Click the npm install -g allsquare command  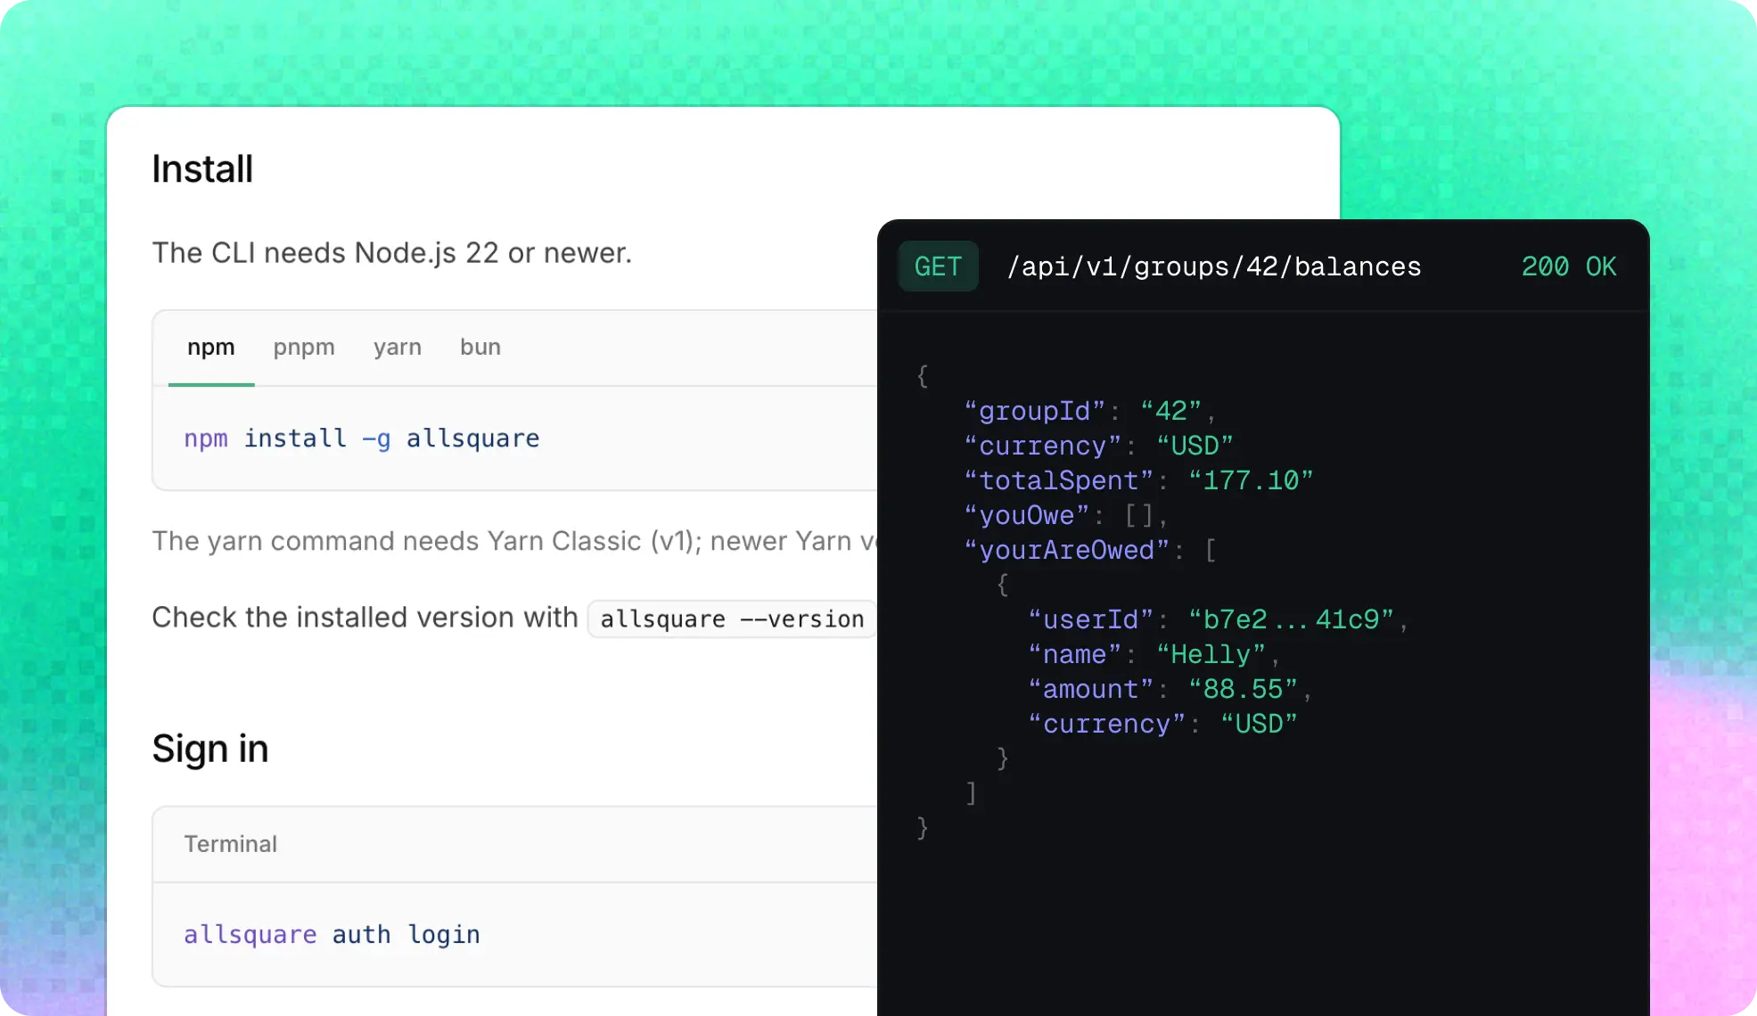(362, 438)
